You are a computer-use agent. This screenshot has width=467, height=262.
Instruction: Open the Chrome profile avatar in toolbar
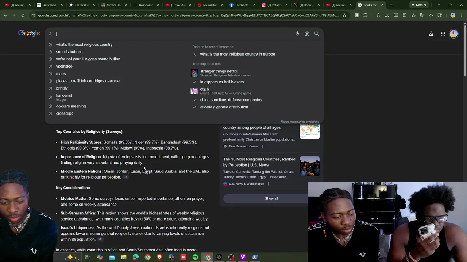[453, 15]
